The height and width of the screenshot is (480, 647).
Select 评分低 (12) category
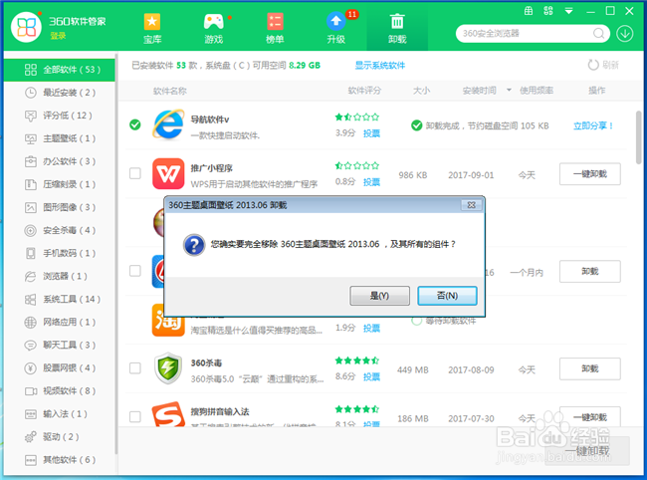click(60, 116)
